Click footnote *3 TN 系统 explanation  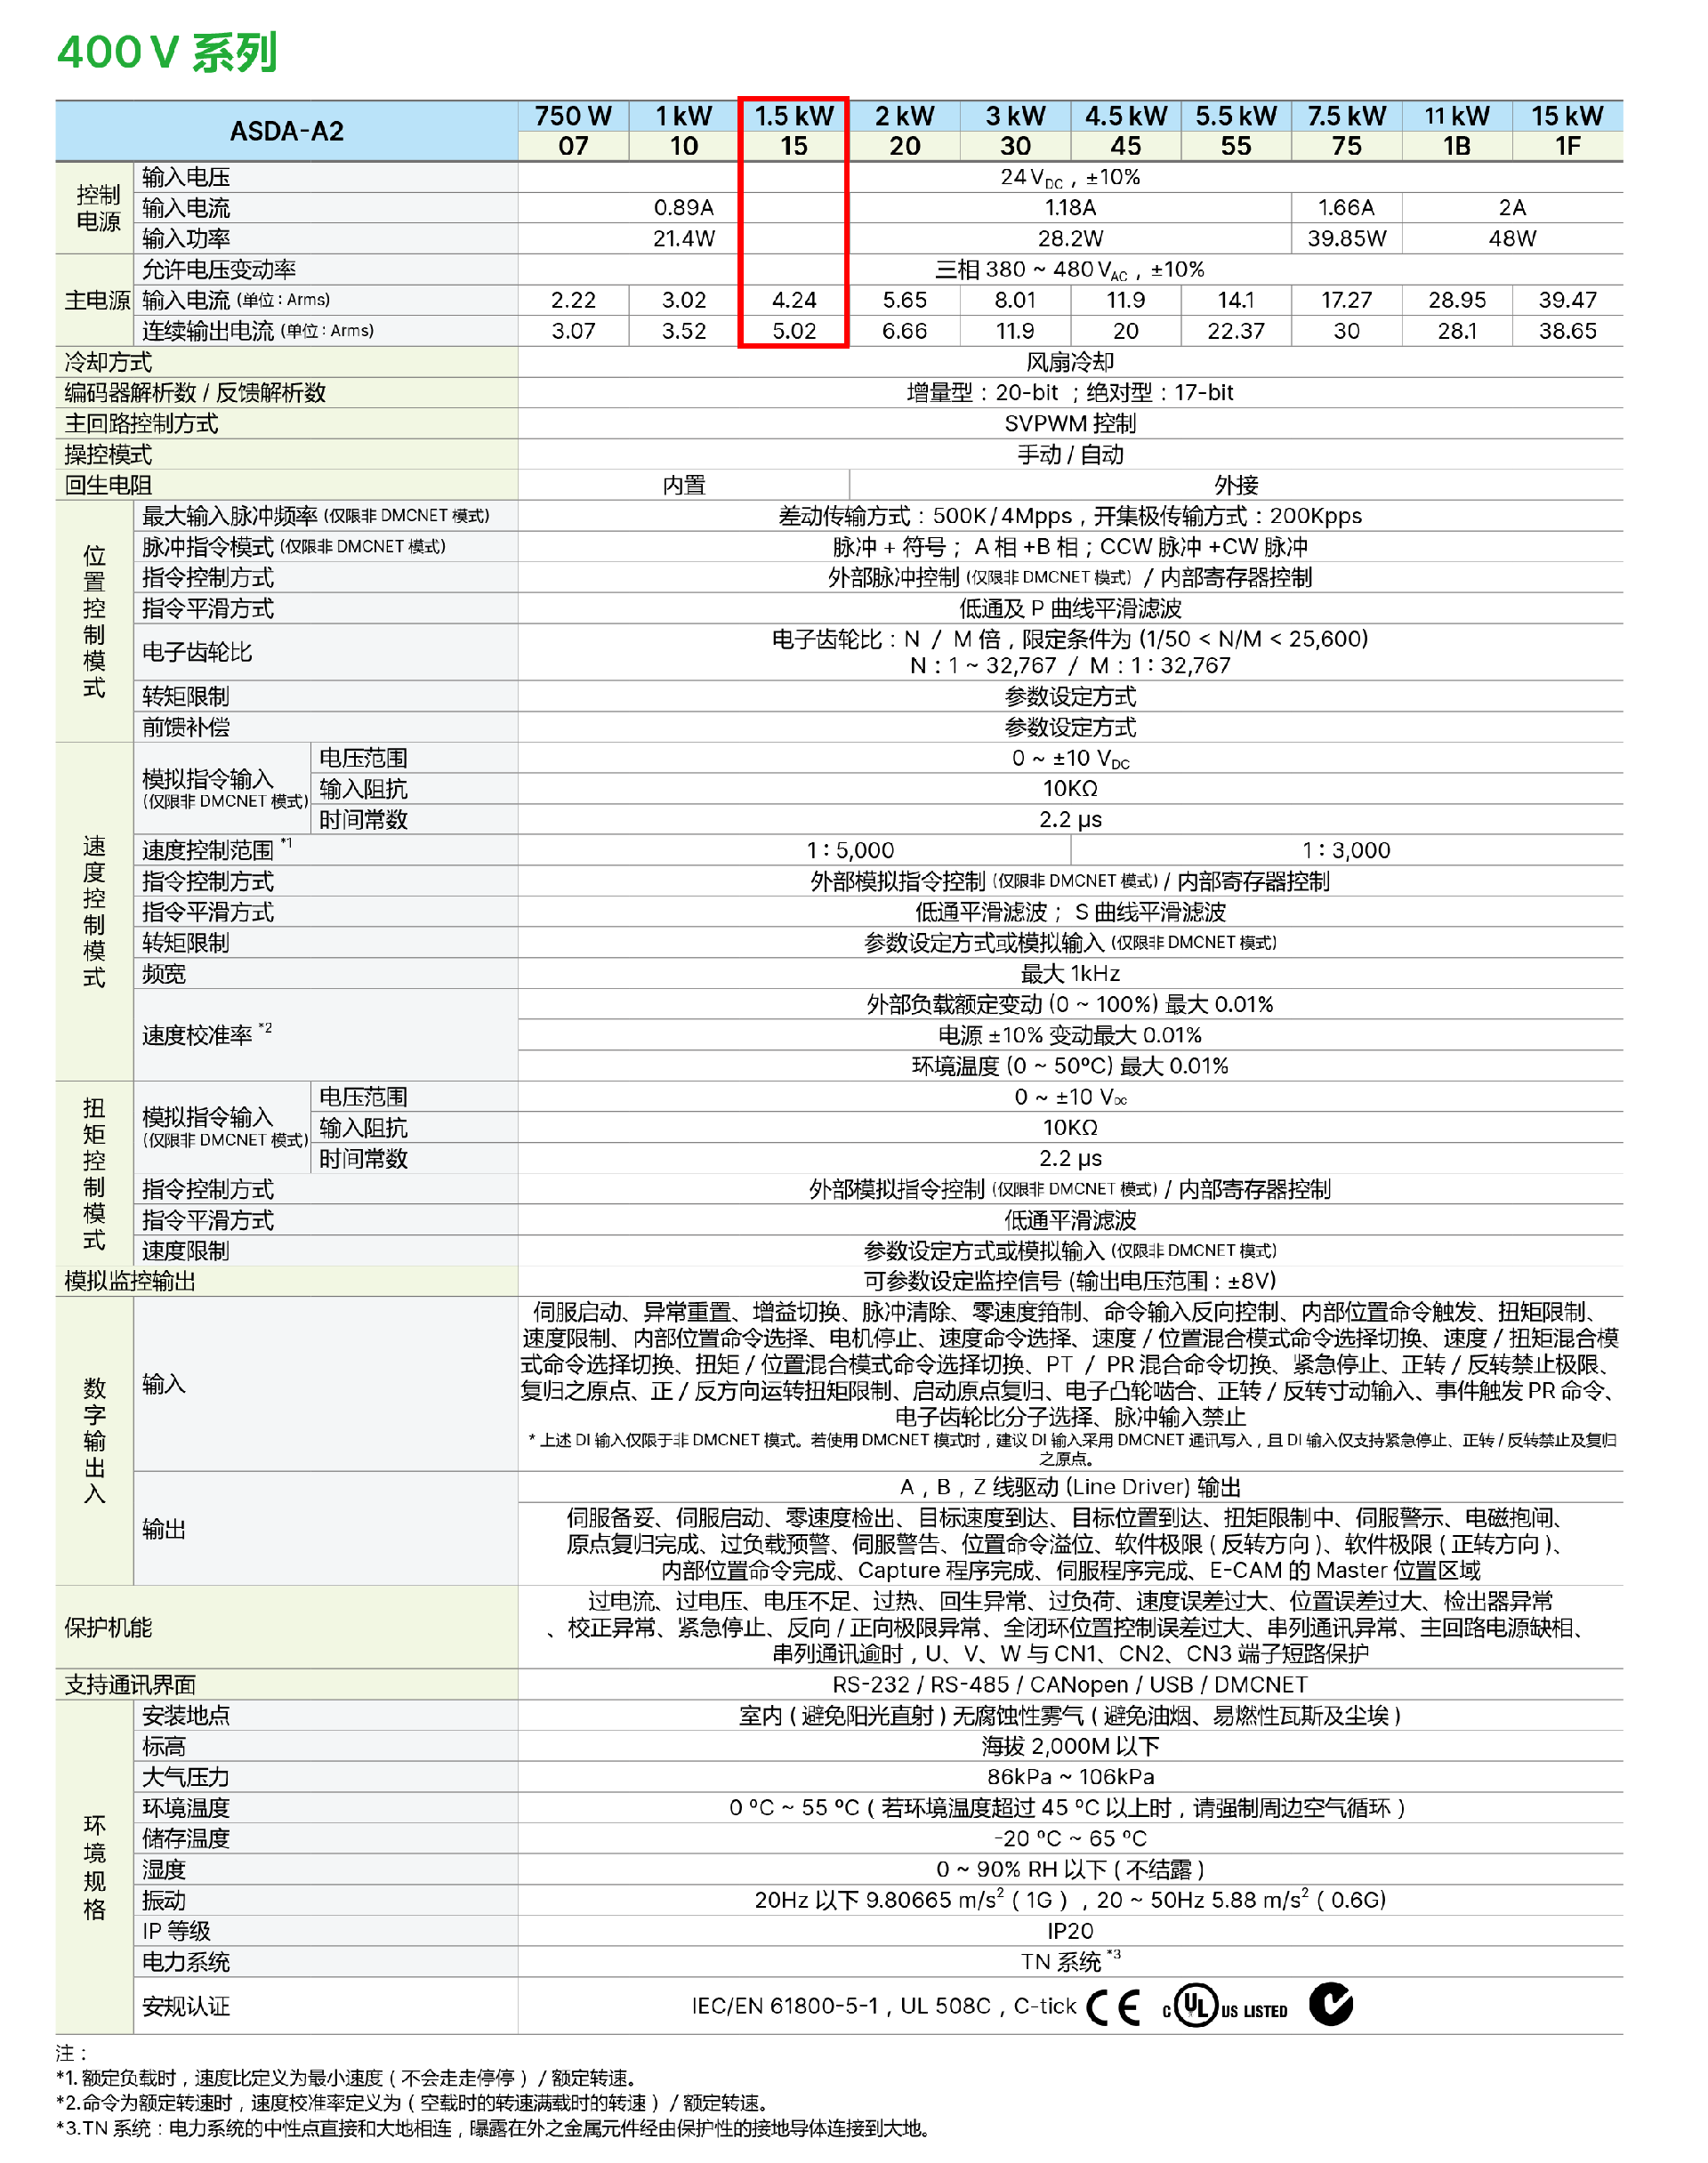(492, 2128)
